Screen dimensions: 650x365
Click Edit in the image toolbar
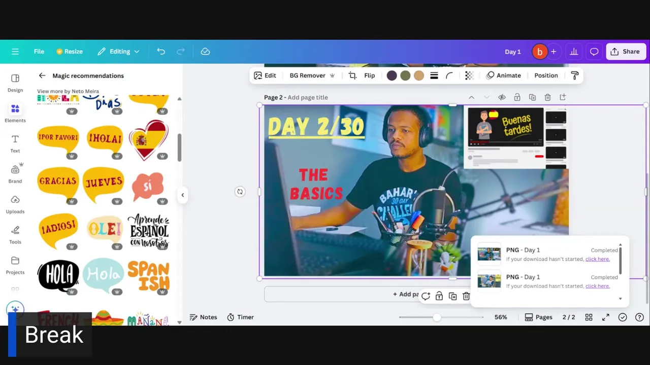(x=265, y=76)
